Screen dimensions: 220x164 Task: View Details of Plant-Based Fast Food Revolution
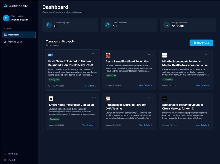[x=146, y=85]
